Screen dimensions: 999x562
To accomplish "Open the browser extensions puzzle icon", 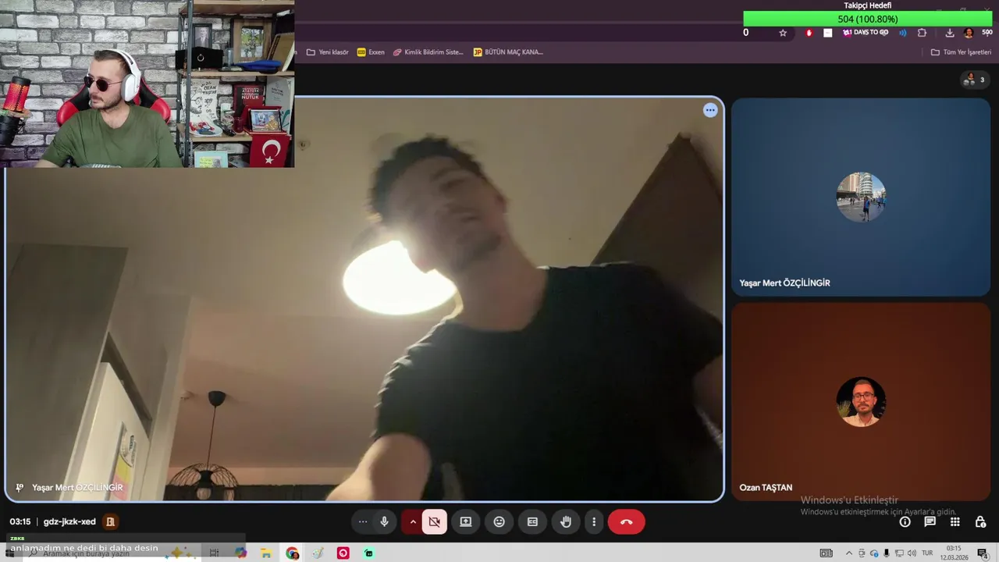I will (922, 33).
